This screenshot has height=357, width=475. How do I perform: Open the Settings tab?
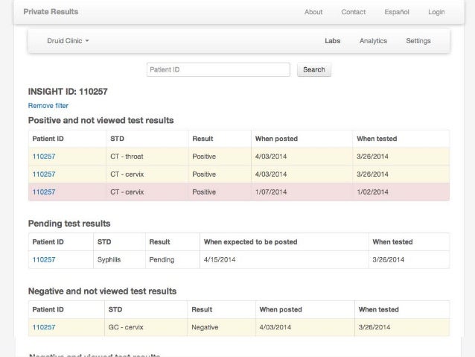click(418, 41)
